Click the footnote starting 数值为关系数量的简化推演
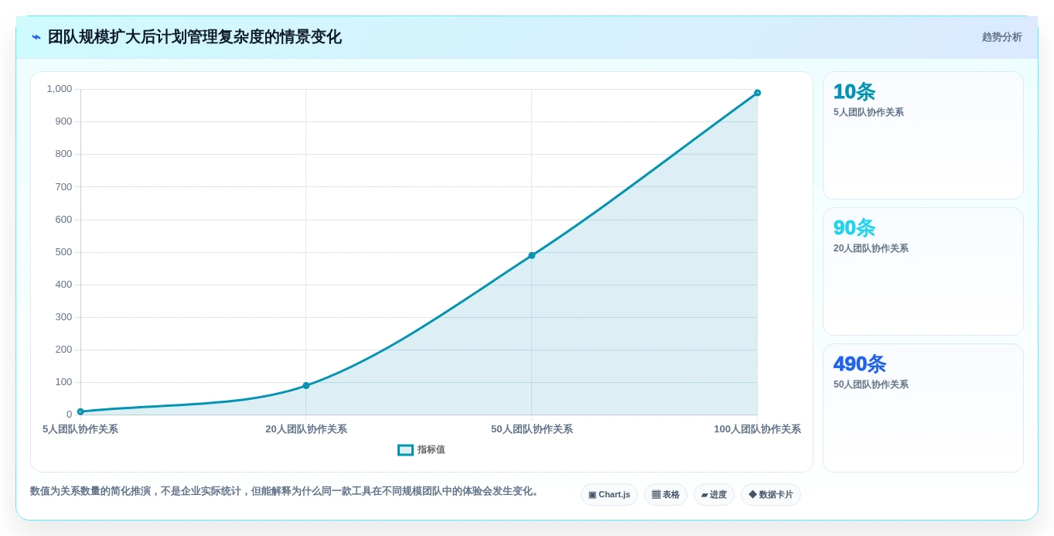This screenshot has height=536, width=1054. point(286,491)
